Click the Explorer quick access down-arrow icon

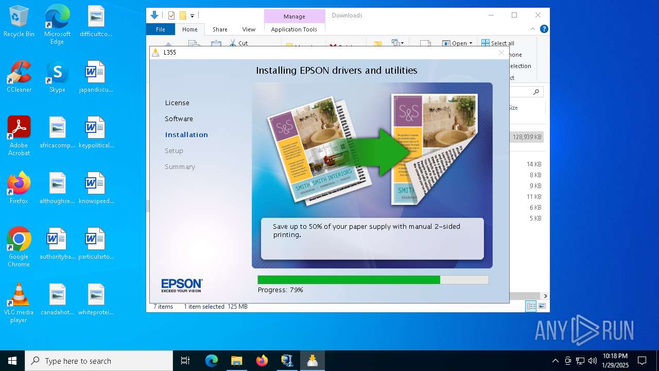[x=154, y=15]
